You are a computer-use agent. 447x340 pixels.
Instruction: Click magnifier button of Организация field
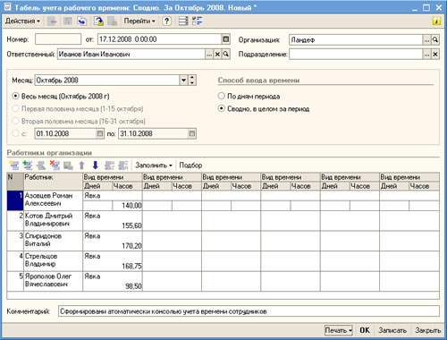(x=435, y=39)
